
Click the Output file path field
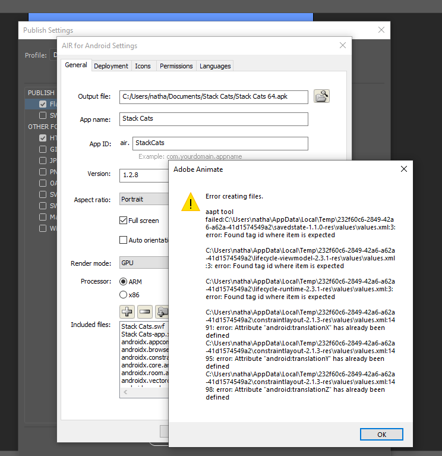[214, 97]
